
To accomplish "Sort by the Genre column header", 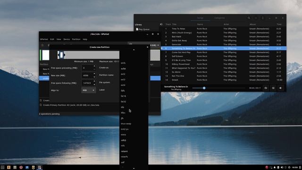I will tap(200, 24).
